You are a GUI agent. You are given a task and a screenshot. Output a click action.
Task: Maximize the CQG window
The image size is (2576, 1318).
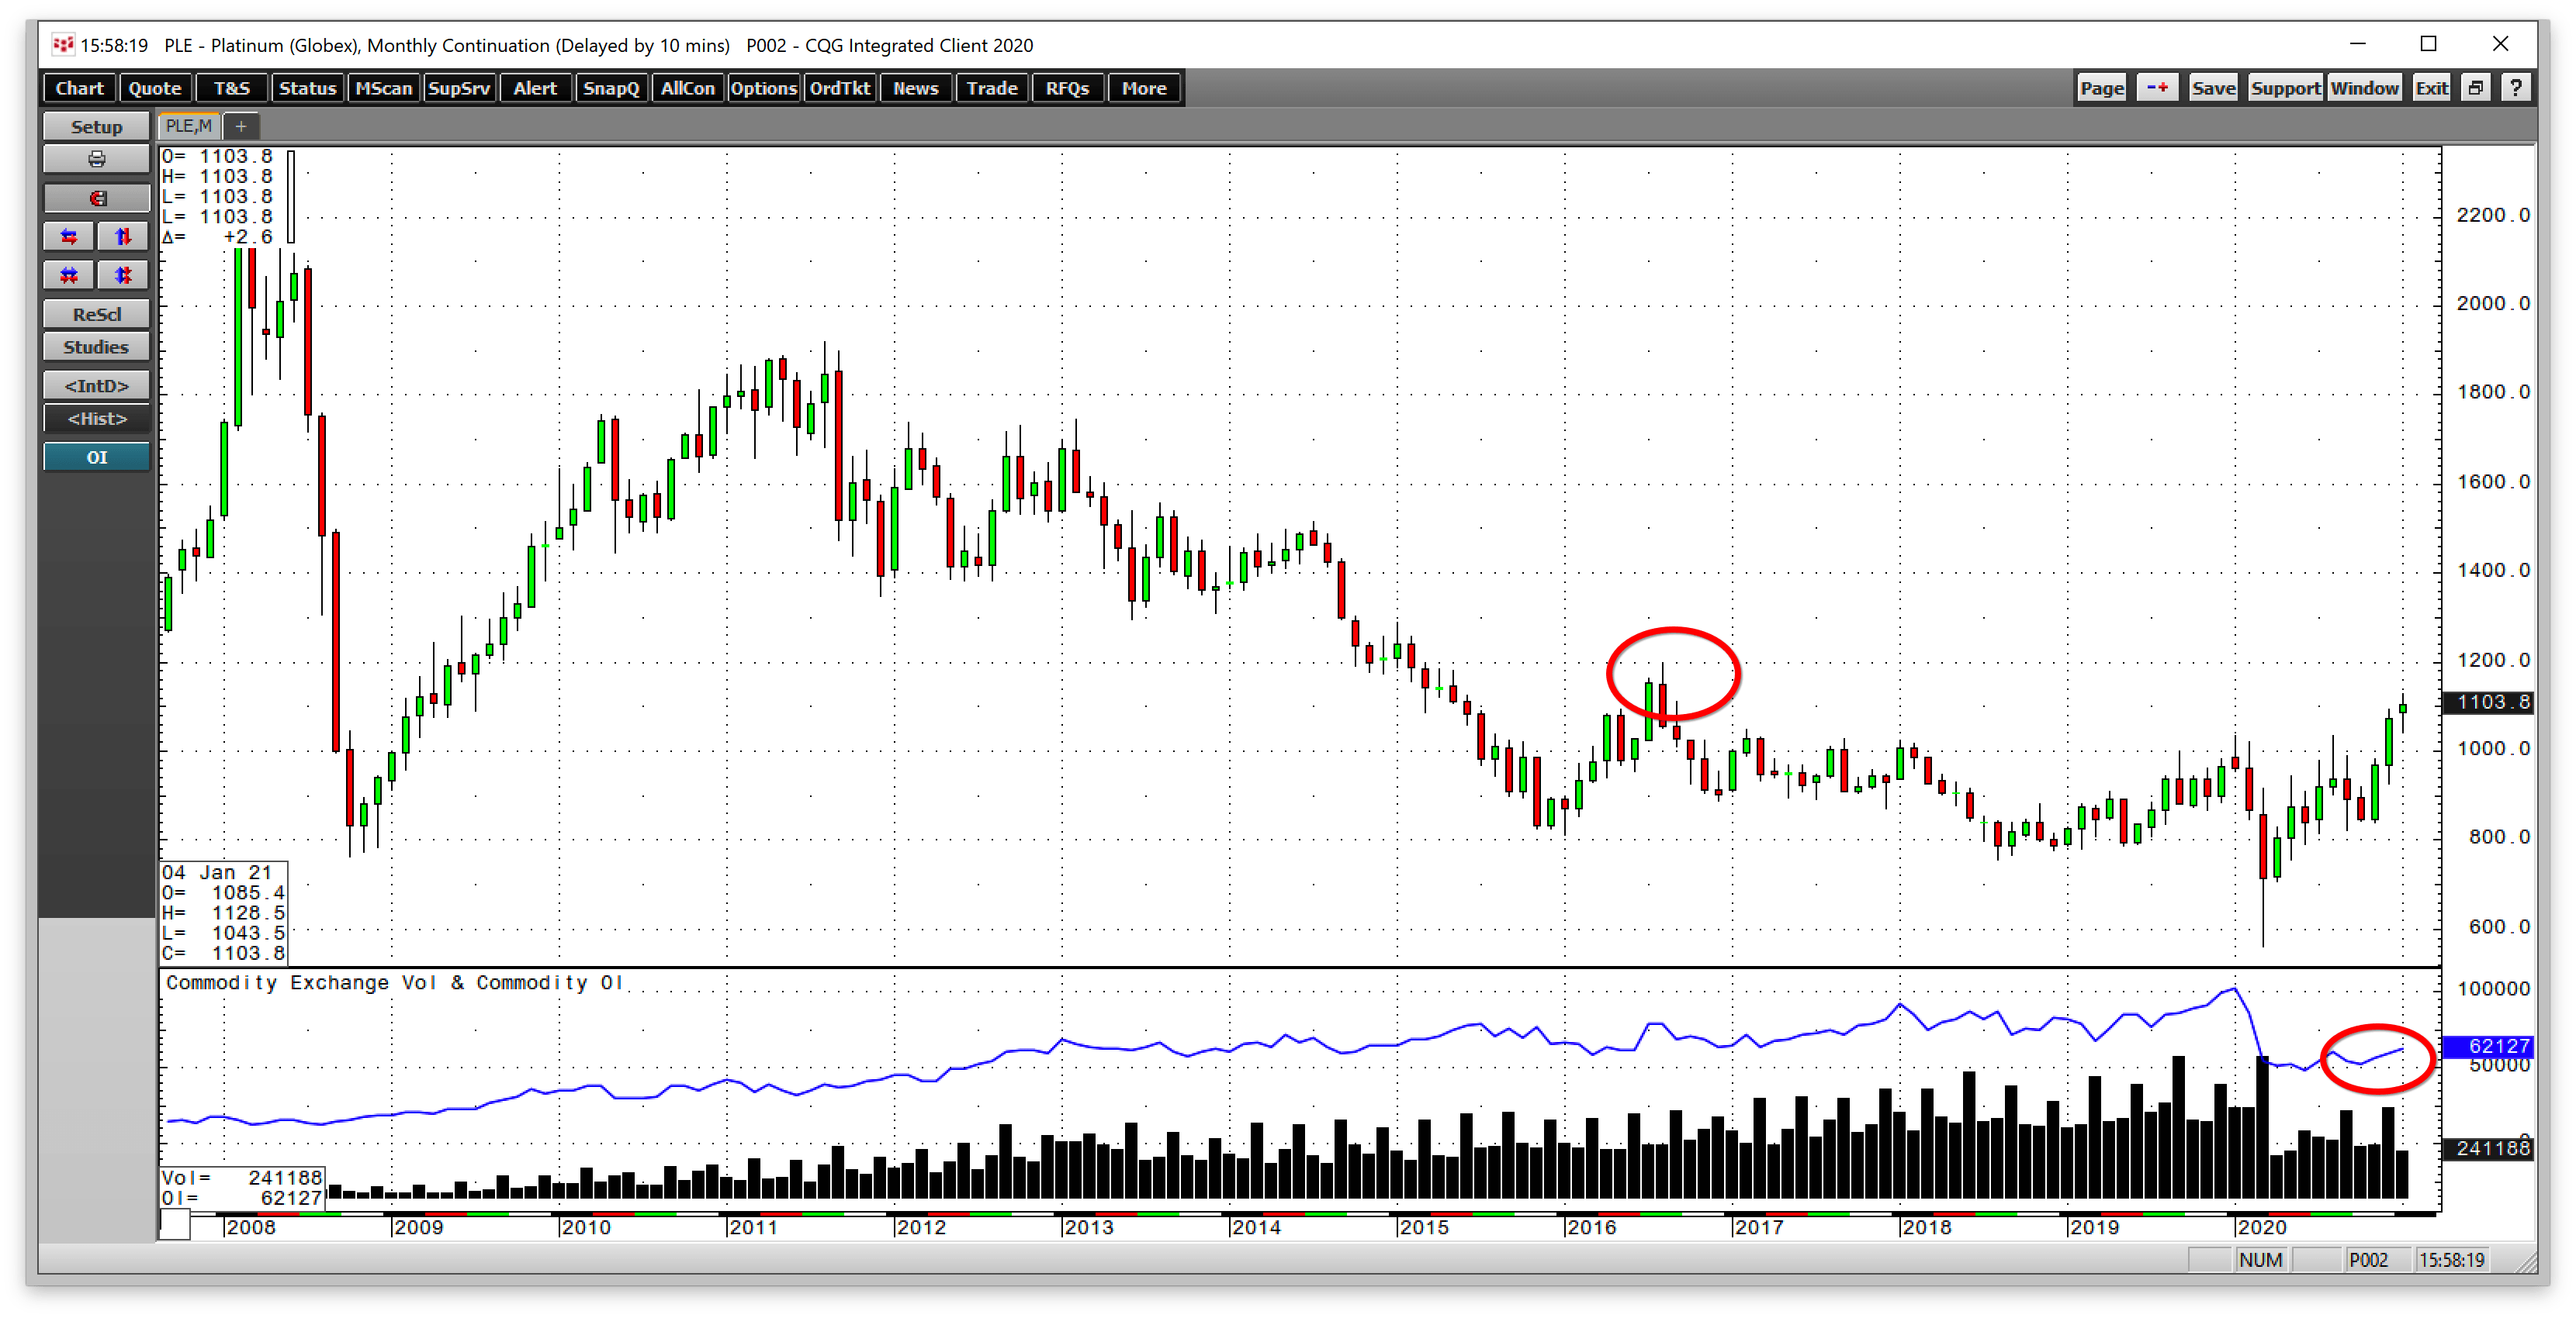point(2428,44)
